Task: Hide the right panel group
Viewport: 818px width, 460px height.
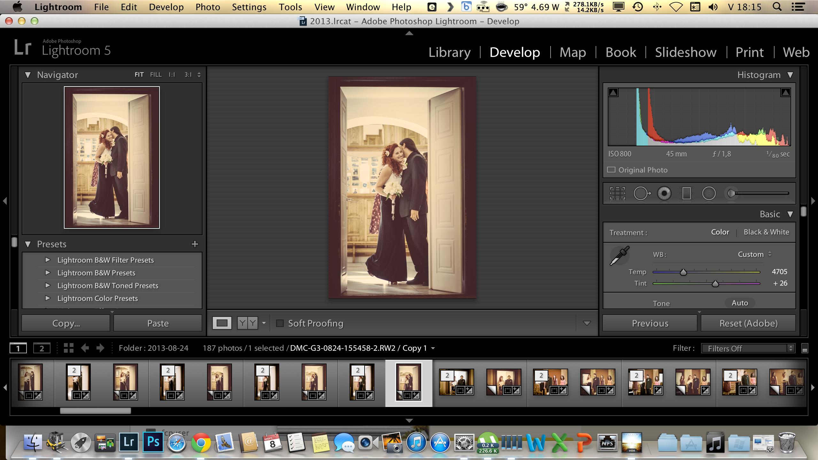Action: click(x=813, y=201)
